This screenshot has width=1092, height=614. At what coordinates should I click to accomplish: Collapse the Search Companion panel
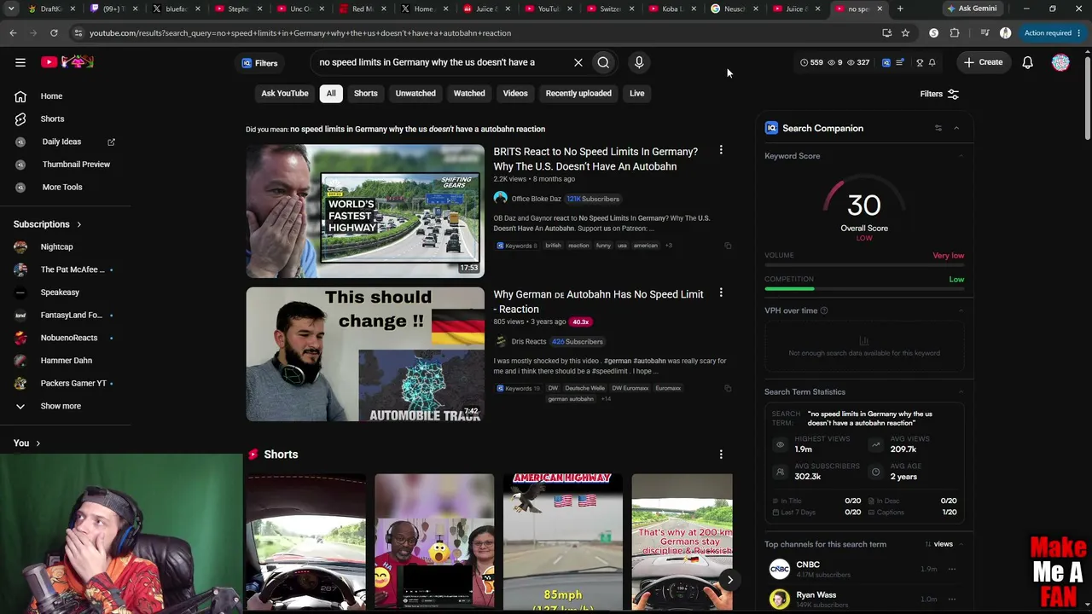(x=956, y=128)
